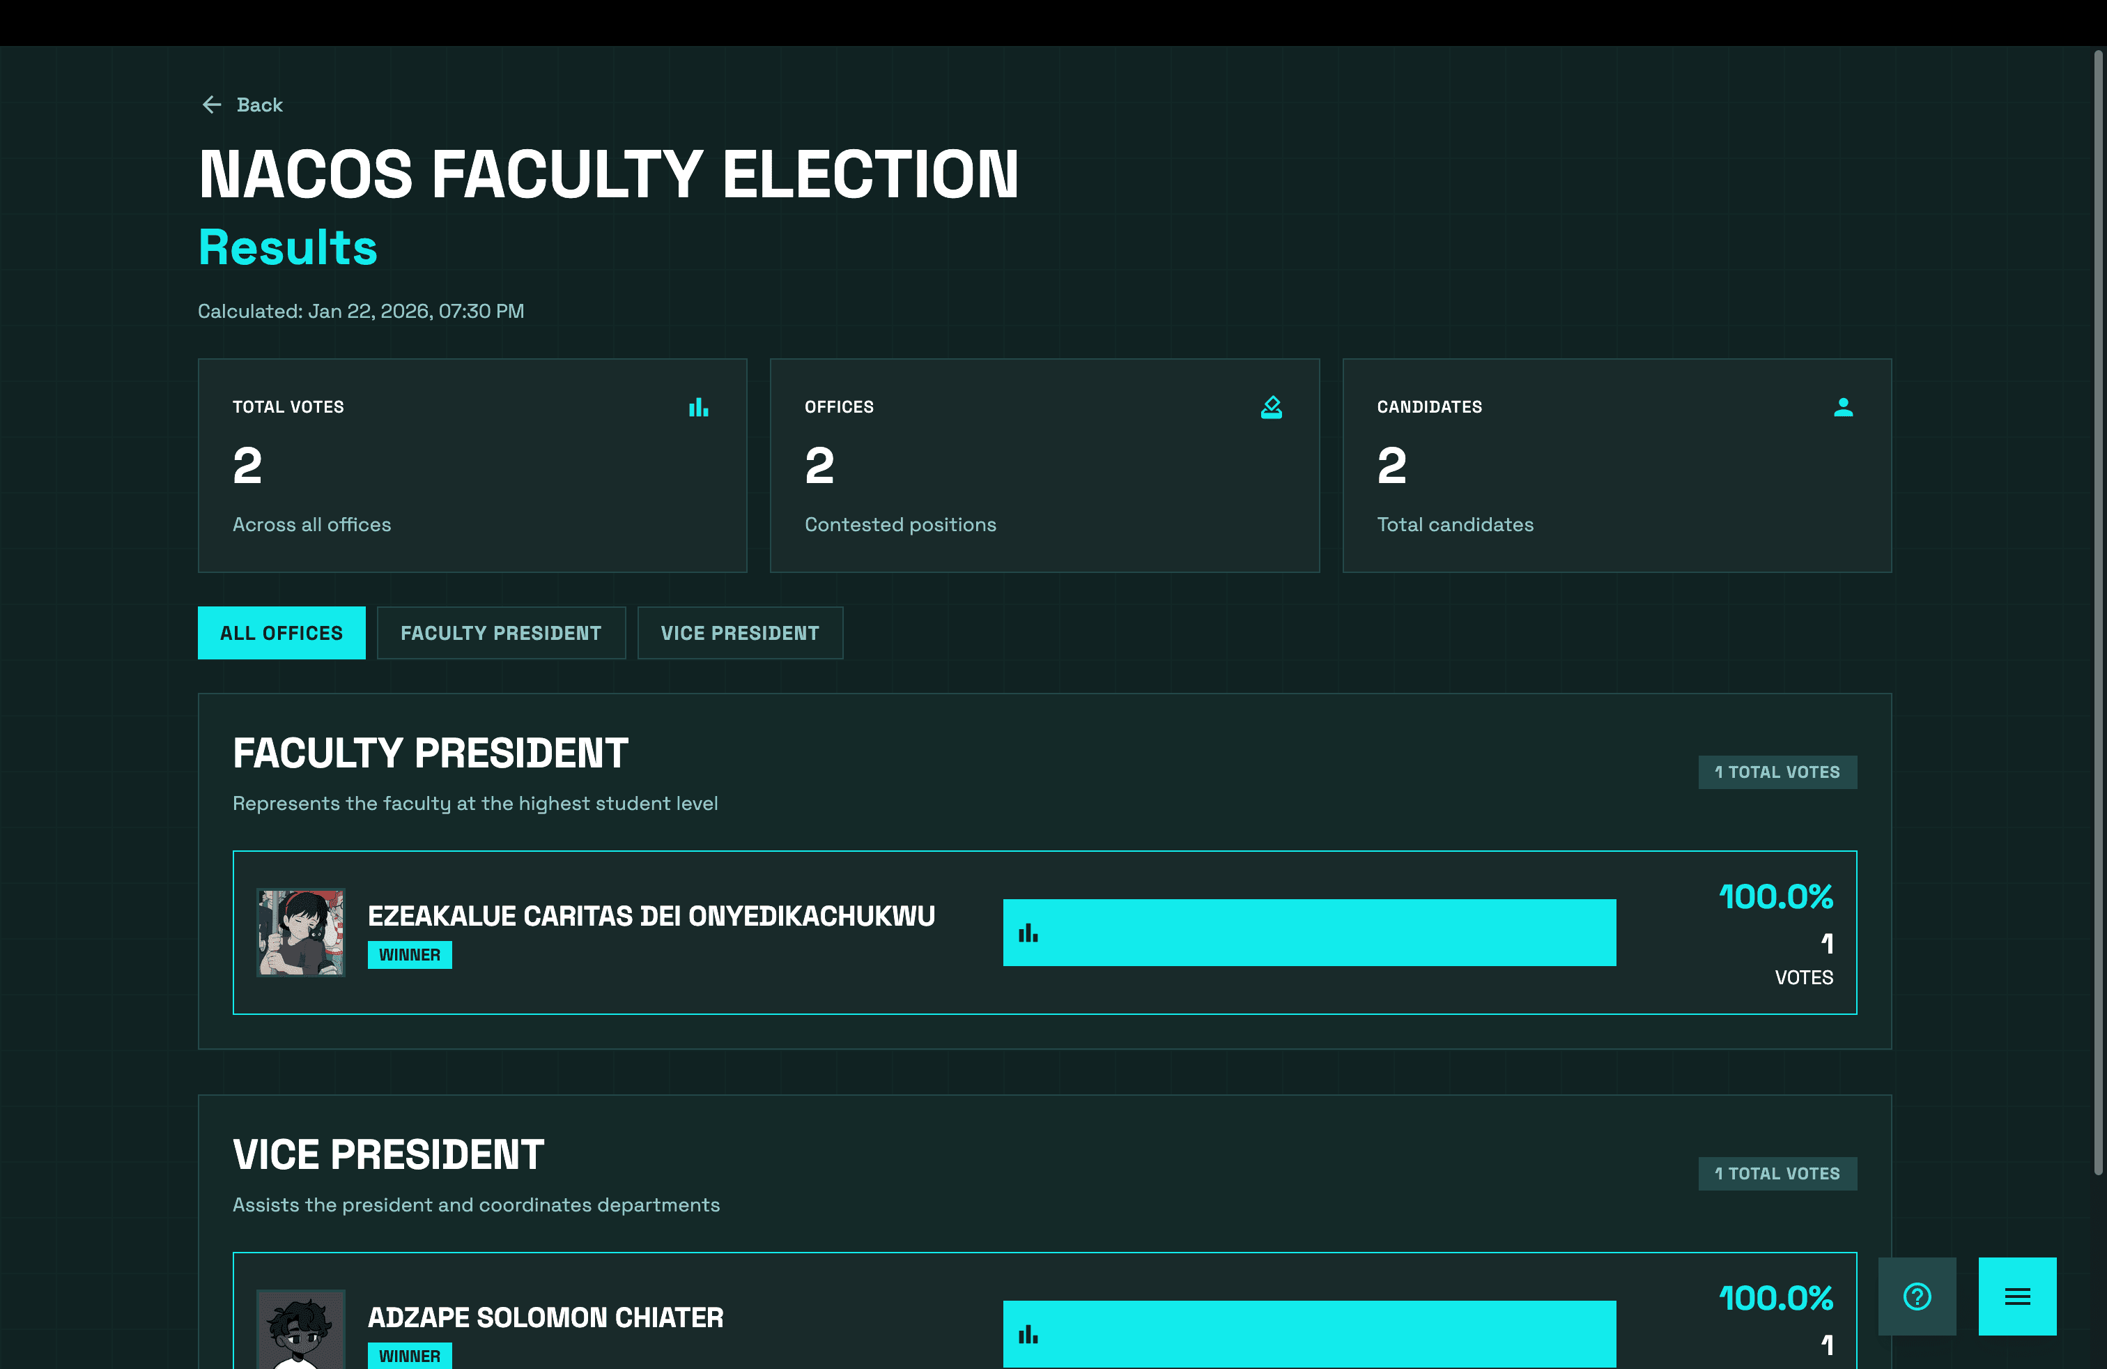Click the Faculty President section heading
2107x1369 pixels.
(431, 754)
